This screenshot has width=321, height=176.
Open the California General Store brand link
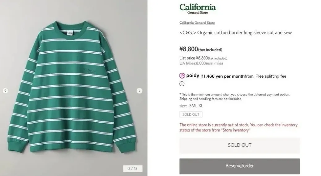coord(197,23)
